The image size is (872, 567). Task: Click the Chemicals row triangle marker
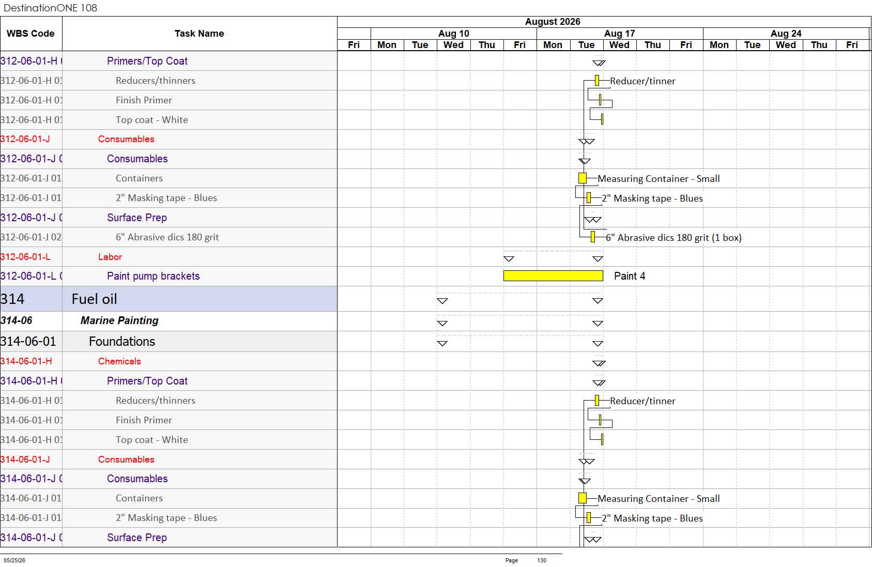coord(599,364)
